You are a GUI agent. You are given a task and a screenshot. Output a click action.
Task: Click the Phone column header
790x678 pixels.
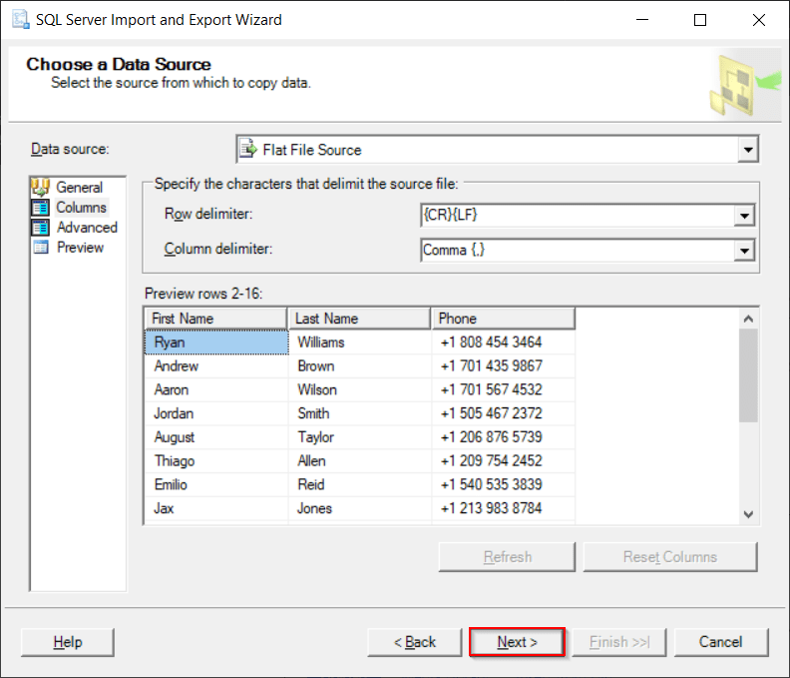coord(504,319)
